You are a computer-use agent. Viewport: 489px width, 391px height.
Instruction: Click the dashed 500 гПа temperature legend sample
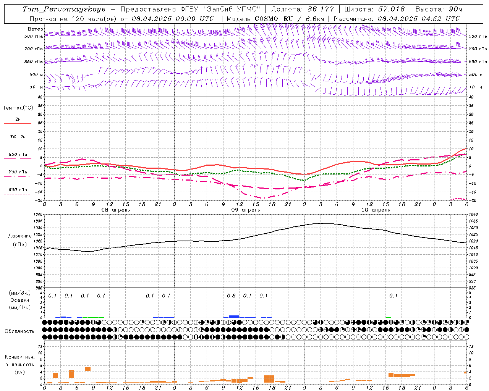(x=17, y=194)
